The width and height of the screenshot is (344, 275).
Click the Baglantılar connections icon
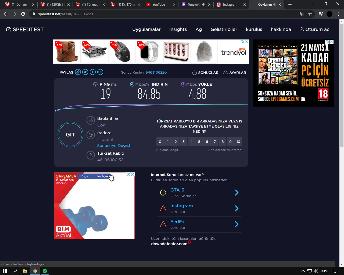click(91, 120)
